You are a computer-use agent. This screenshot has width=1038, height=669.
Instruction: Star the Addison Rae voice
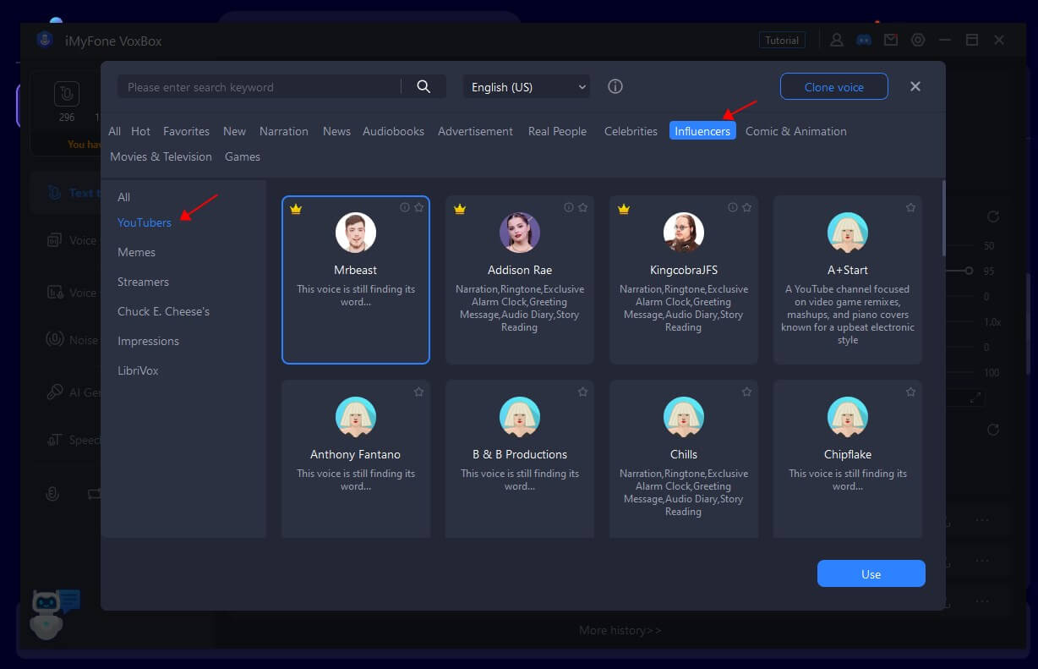[x=582, y=206]
